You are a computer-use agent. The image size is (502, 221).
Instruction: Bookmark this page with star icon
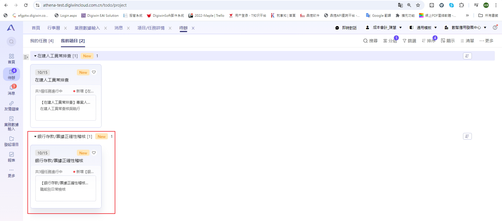[x=418, y=5]
